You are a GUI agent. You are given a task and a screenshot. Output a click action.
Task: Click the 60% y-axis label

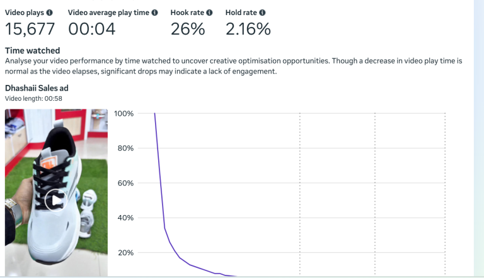[125, 183]
